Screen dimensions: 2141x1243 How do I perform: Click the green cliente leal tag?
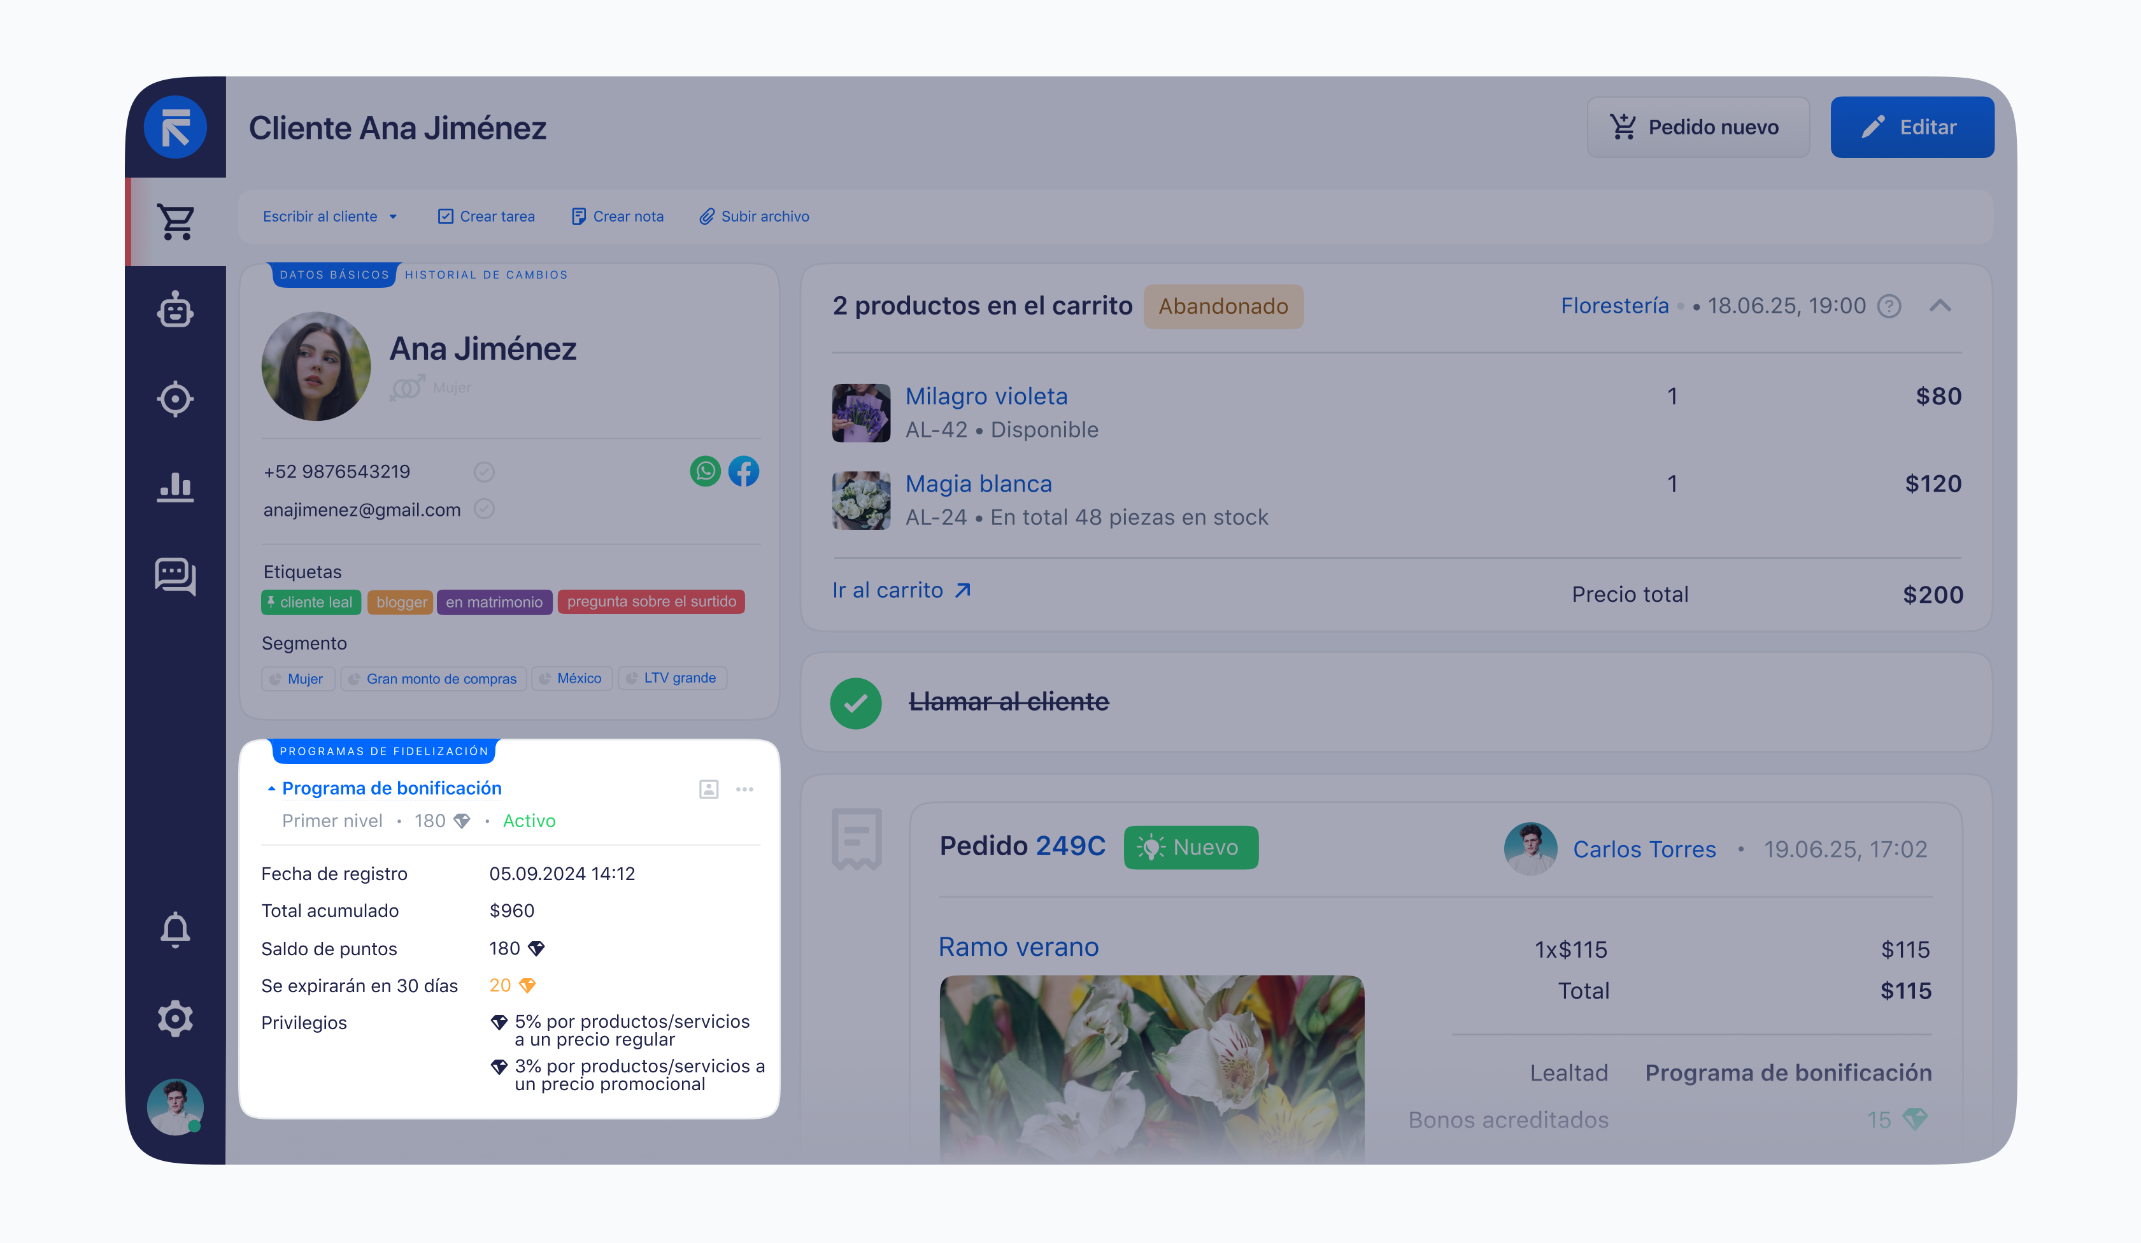coord(311,602)
